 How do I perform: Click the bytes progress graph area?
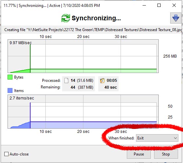tap(83, 56)
